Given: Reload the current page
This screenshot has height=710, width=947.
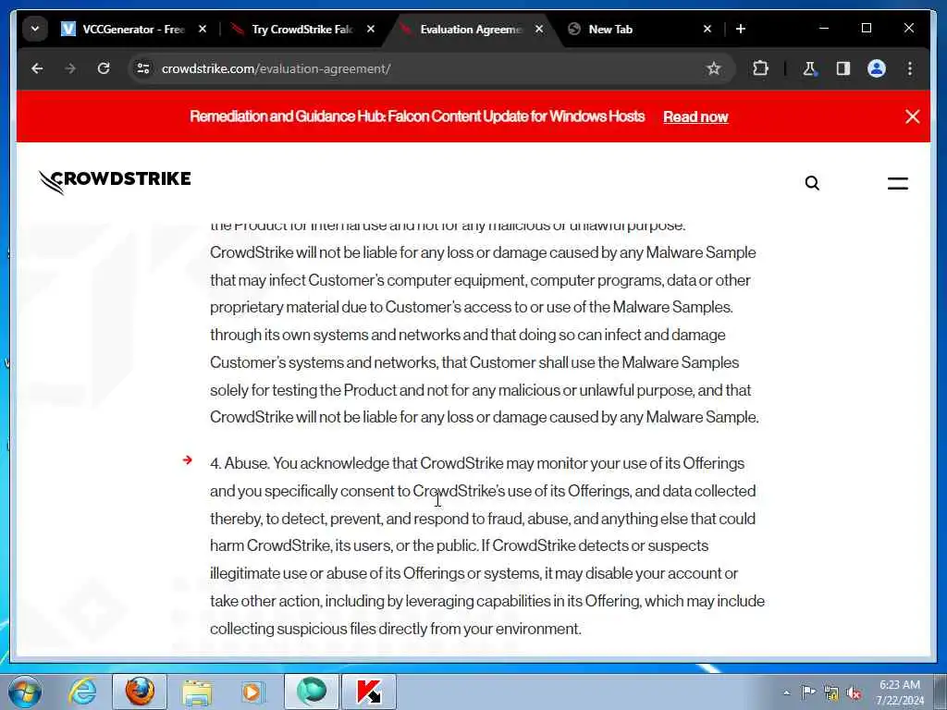Looking at the screenshot, I should point(104,68).
